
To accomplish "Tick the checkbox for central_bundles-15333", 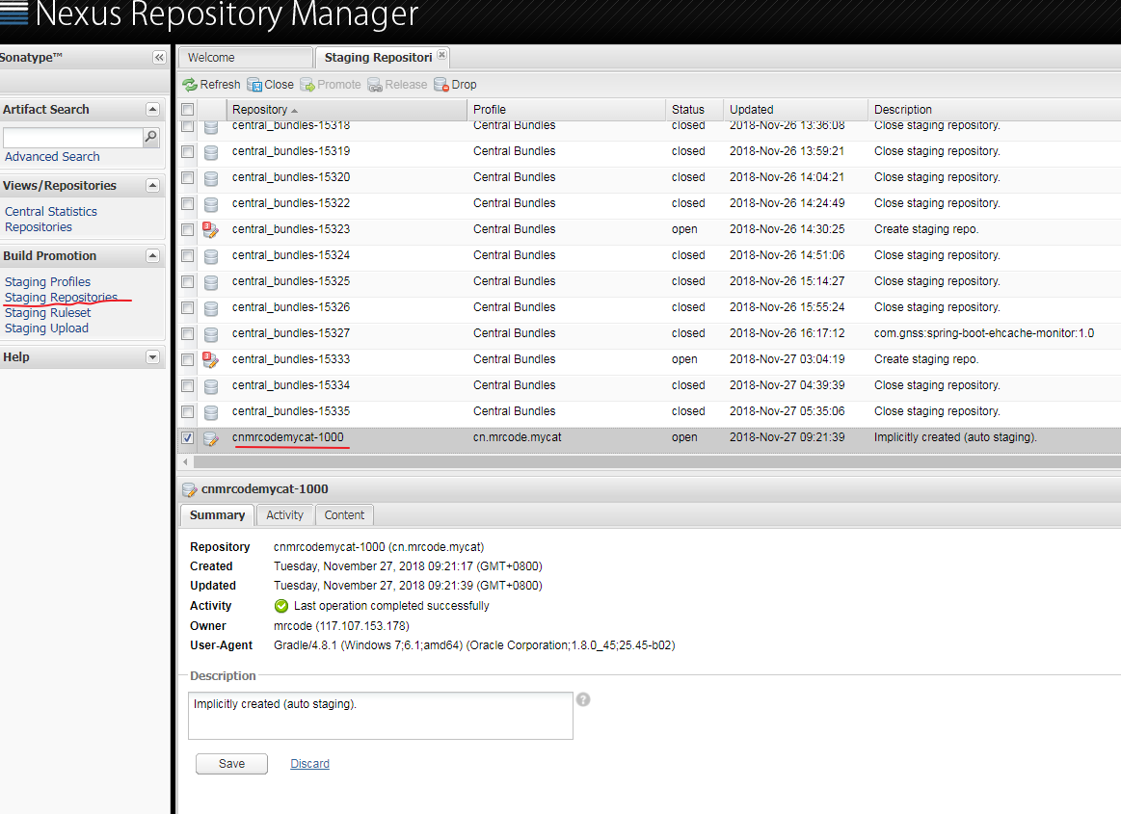I will [x=188, y=359].
